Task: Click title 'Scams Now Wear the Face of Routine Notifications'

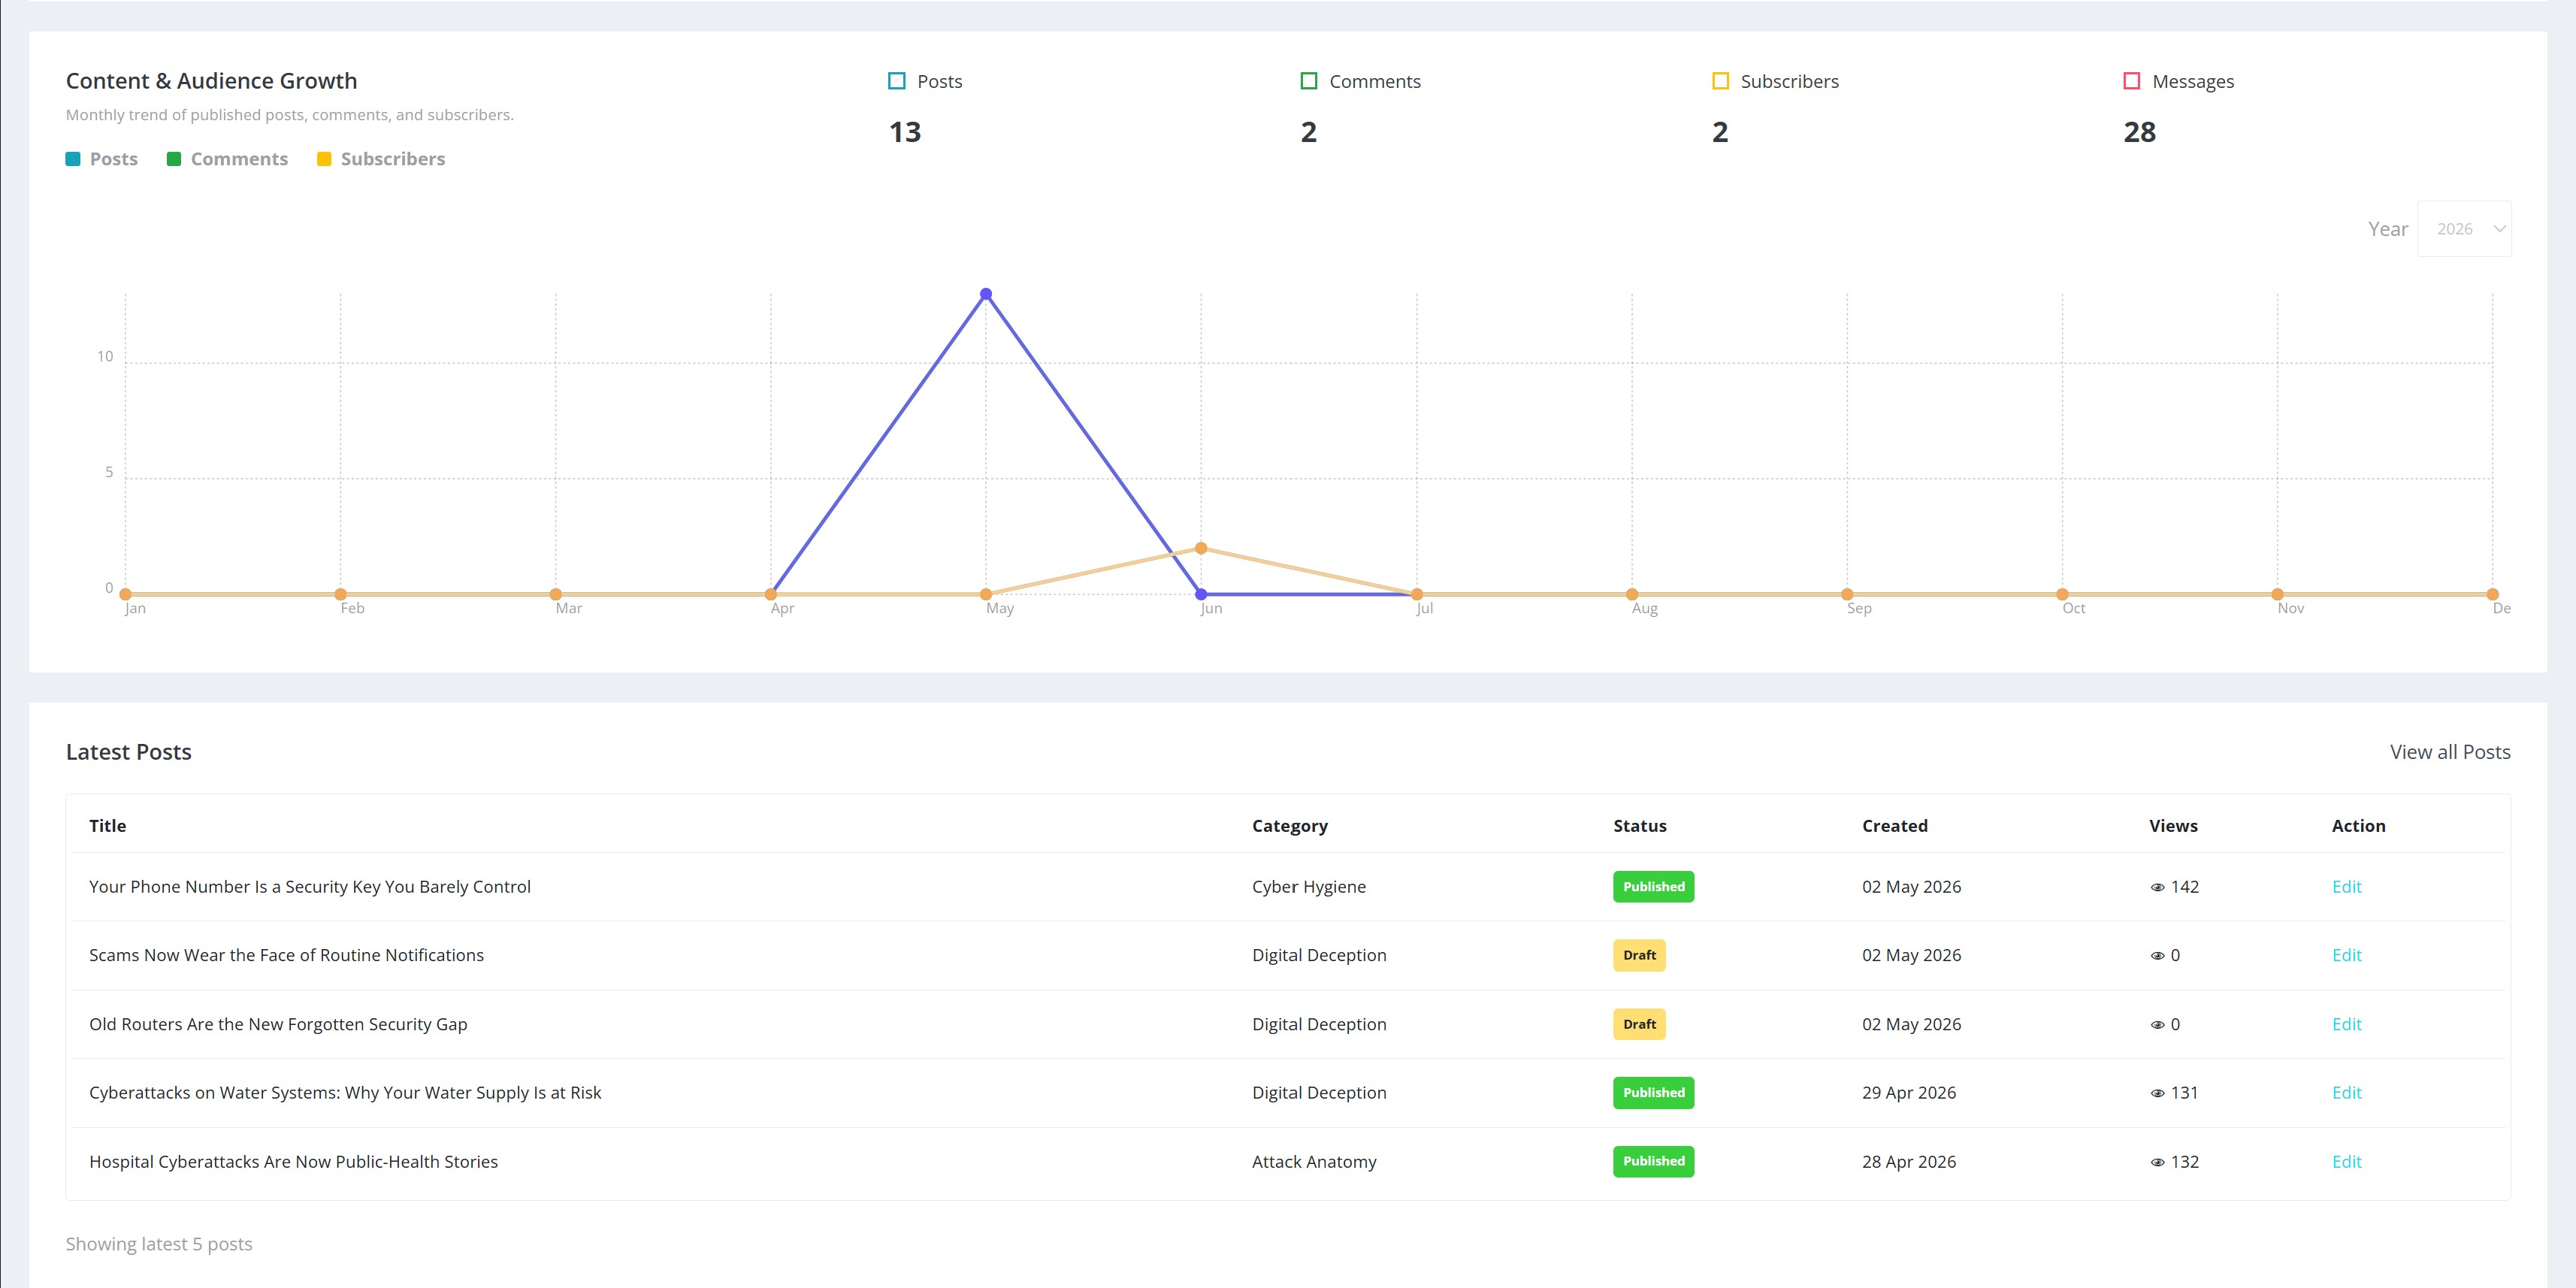Action: [286, 955]
